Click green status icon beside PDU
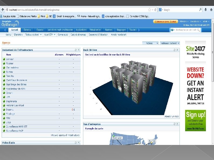The width and height of the screenshot is (214, 160). (4, 118)
